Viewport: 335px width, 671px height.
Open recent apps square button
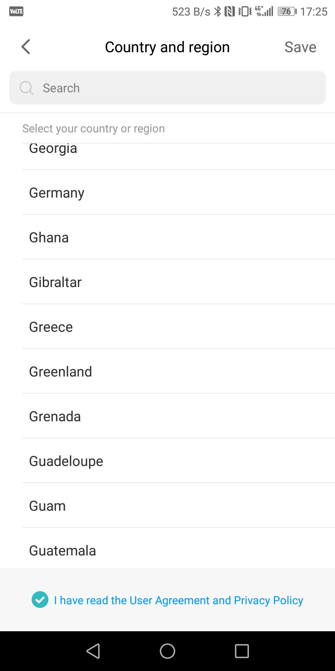[x=242, y=651]
